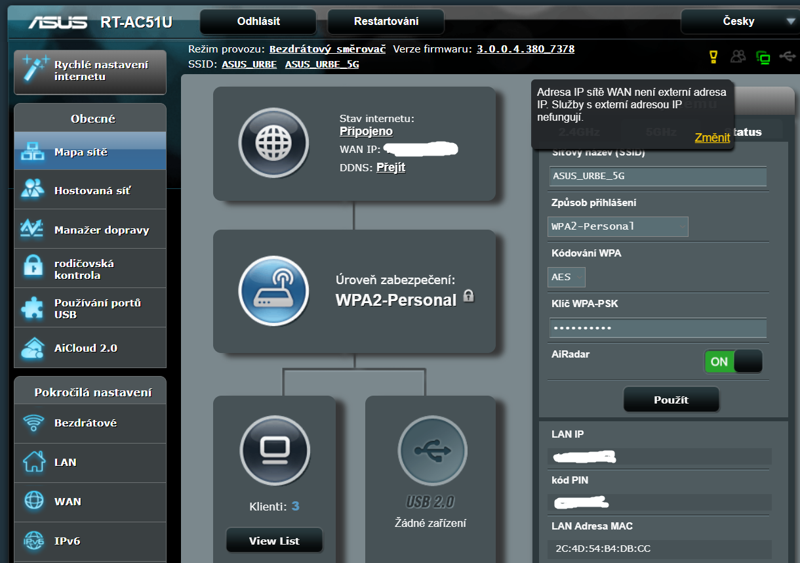Click the Změnit link in tooltip
The height and width of the screenshot is (563, 800).
[x=712, y=137]
